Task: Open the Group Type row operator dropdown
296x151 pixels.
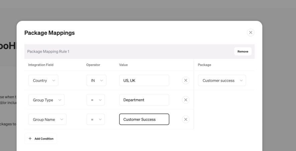Action: (96, 100)
